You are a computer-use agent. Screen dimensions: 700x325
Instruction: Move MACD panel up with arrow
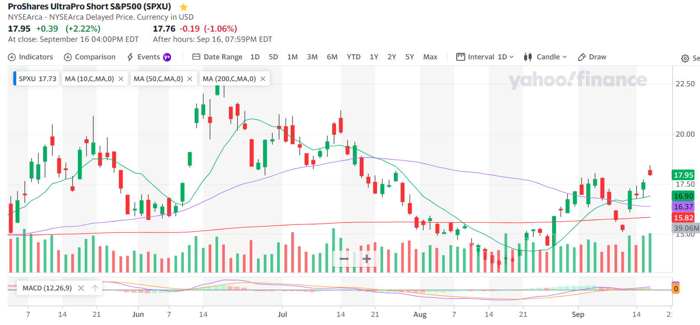[x=95, y=288]
